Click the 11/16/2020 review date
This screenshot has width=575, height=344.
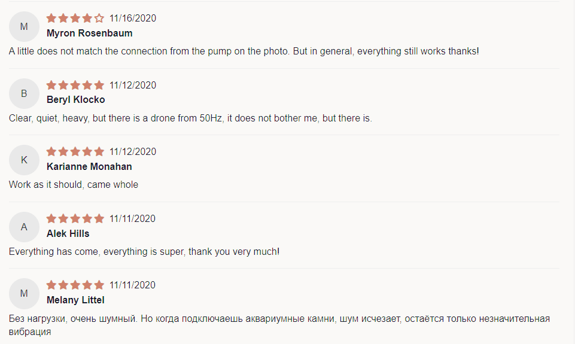133,19
